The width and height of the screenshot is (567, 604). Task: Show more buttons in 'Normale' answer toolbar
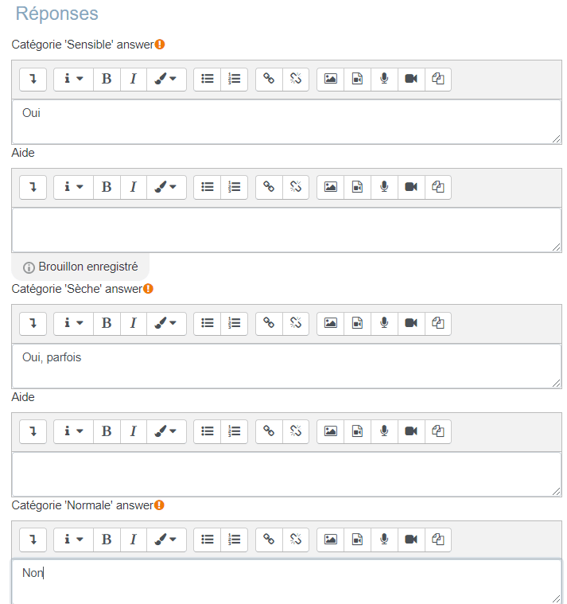point(33,540)
